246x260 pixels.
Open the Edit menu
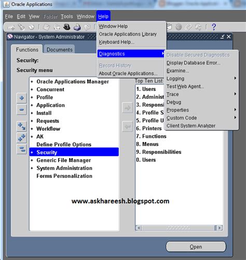pyautogui.click(x=21, y=17)
